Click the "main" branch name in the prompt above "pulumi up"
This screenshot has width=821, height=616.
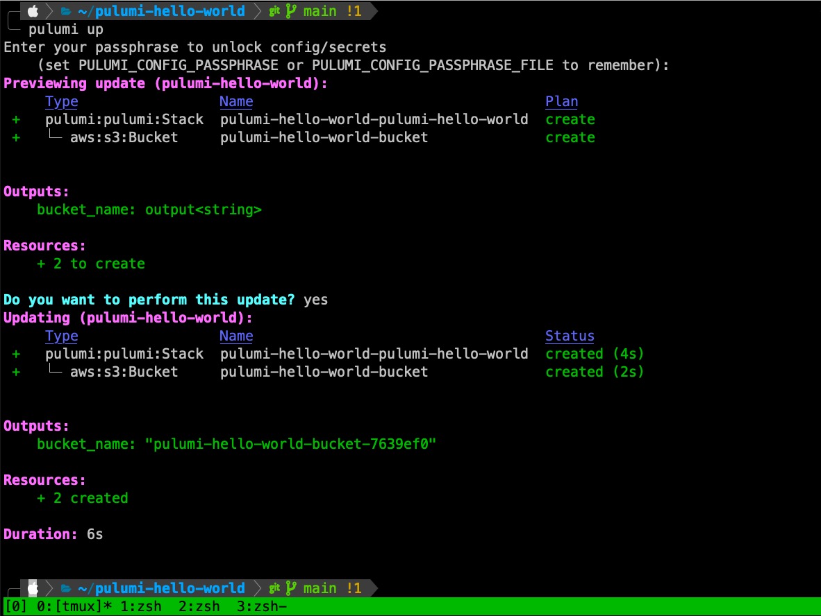[x=320, y=11]
